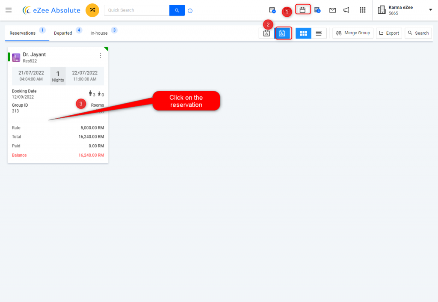Viewport: 438px width, 302px height.
Task: Select the Reservations tab
Action: [x=22, y=33]
